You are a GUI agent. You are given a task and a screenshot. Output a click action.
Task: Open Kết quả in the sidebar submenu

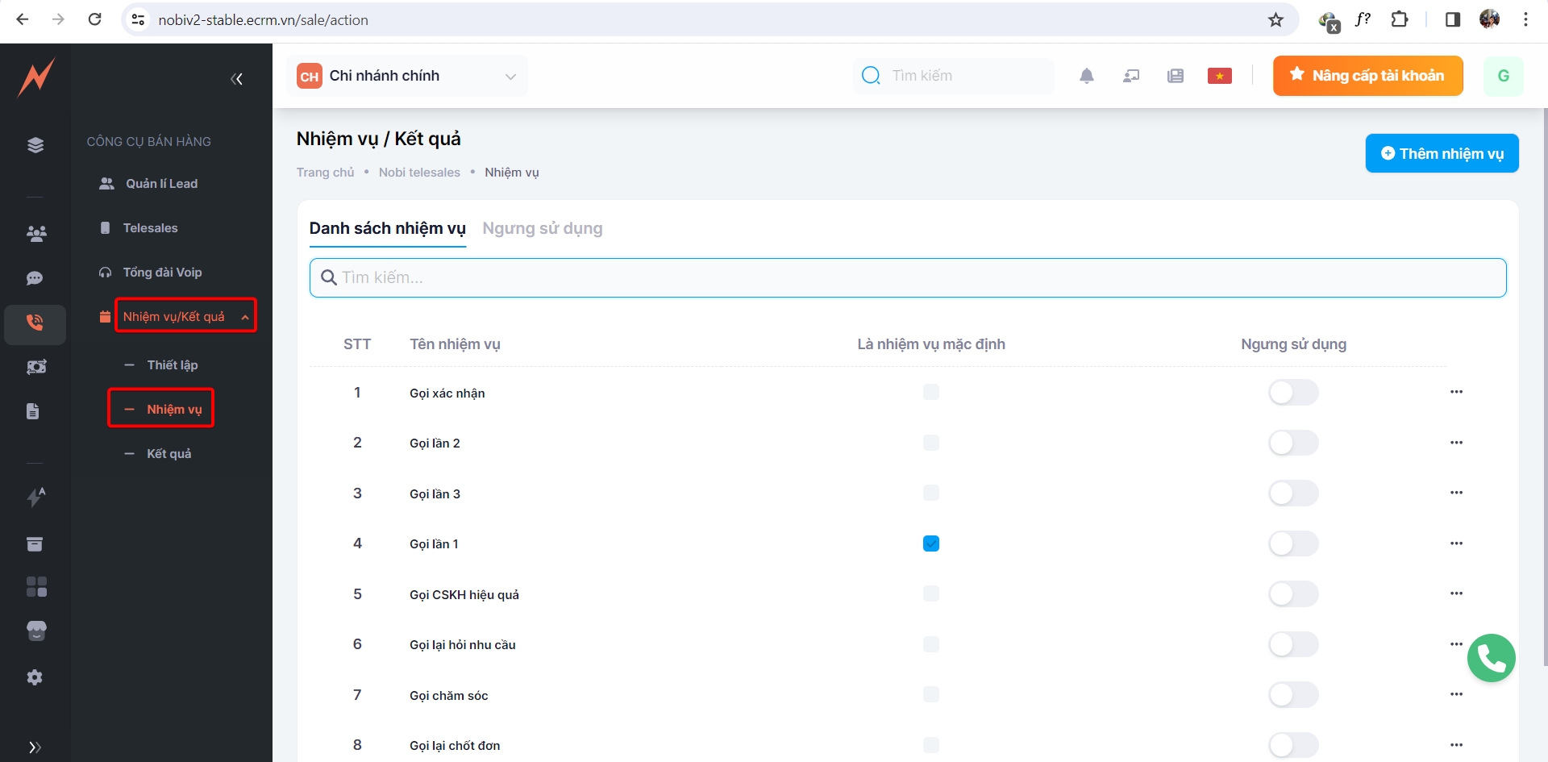coord(169,454)
